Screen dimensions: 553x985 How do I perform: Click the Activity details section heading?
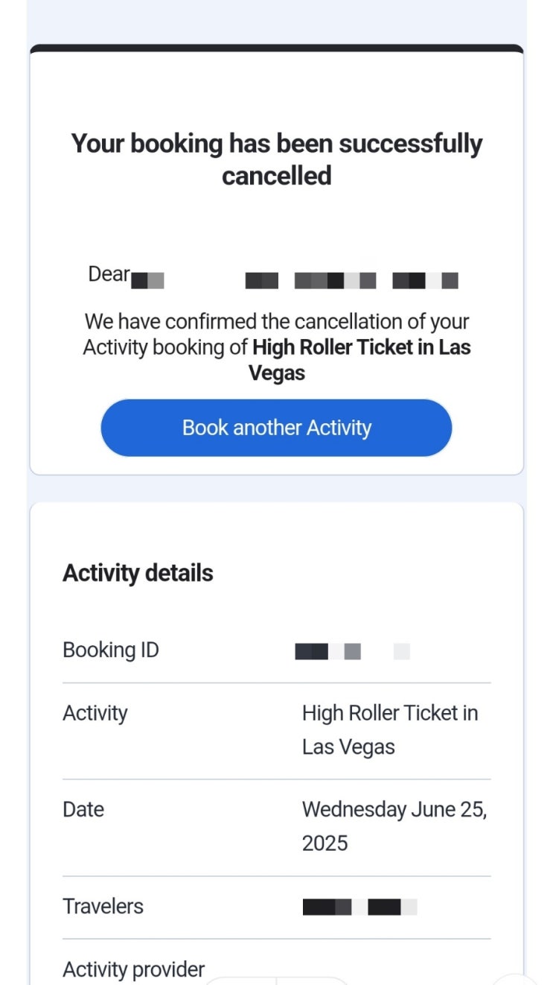click(x=138, y=573)
